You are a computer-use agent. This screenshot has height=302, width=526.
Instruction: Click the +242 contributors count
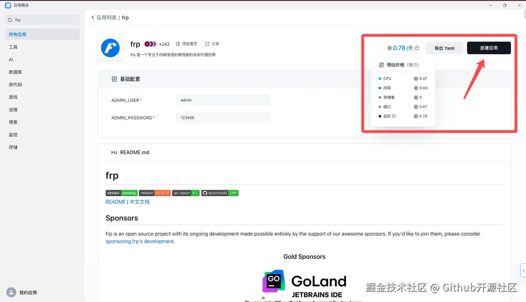[x=164, y=44]
